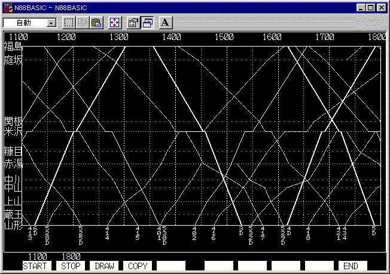Click the 1300 time marker on axis
Screen dimensions: 390x274
point(118,37)
